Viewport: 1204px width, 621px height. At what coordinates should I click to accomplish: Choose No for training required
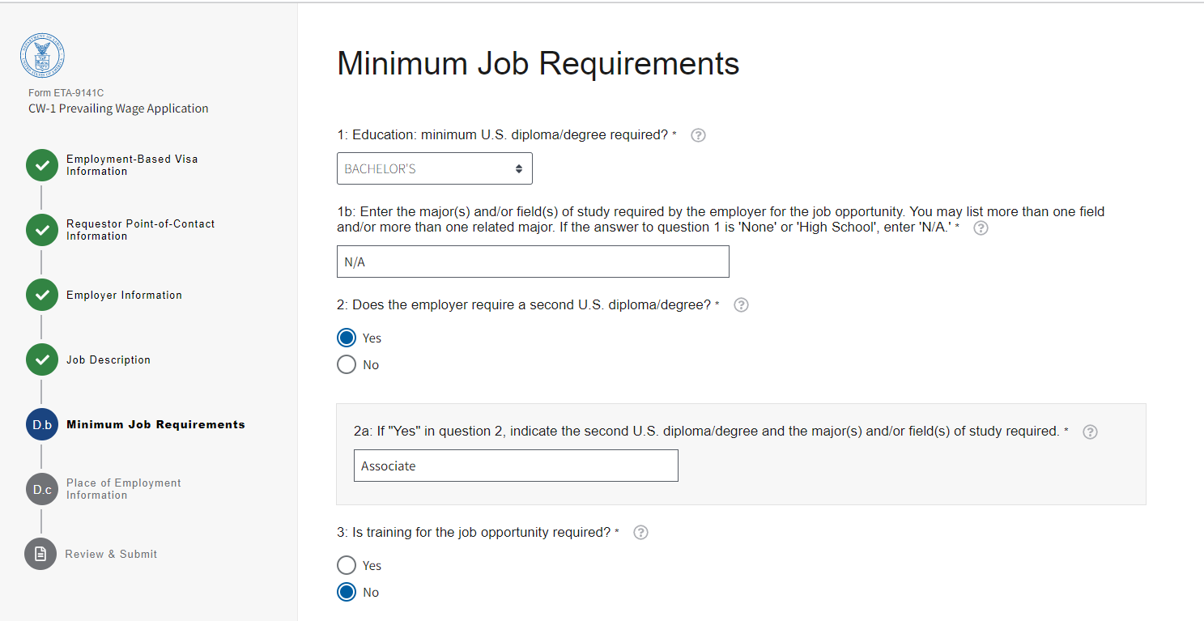click(x=347, y=593)
